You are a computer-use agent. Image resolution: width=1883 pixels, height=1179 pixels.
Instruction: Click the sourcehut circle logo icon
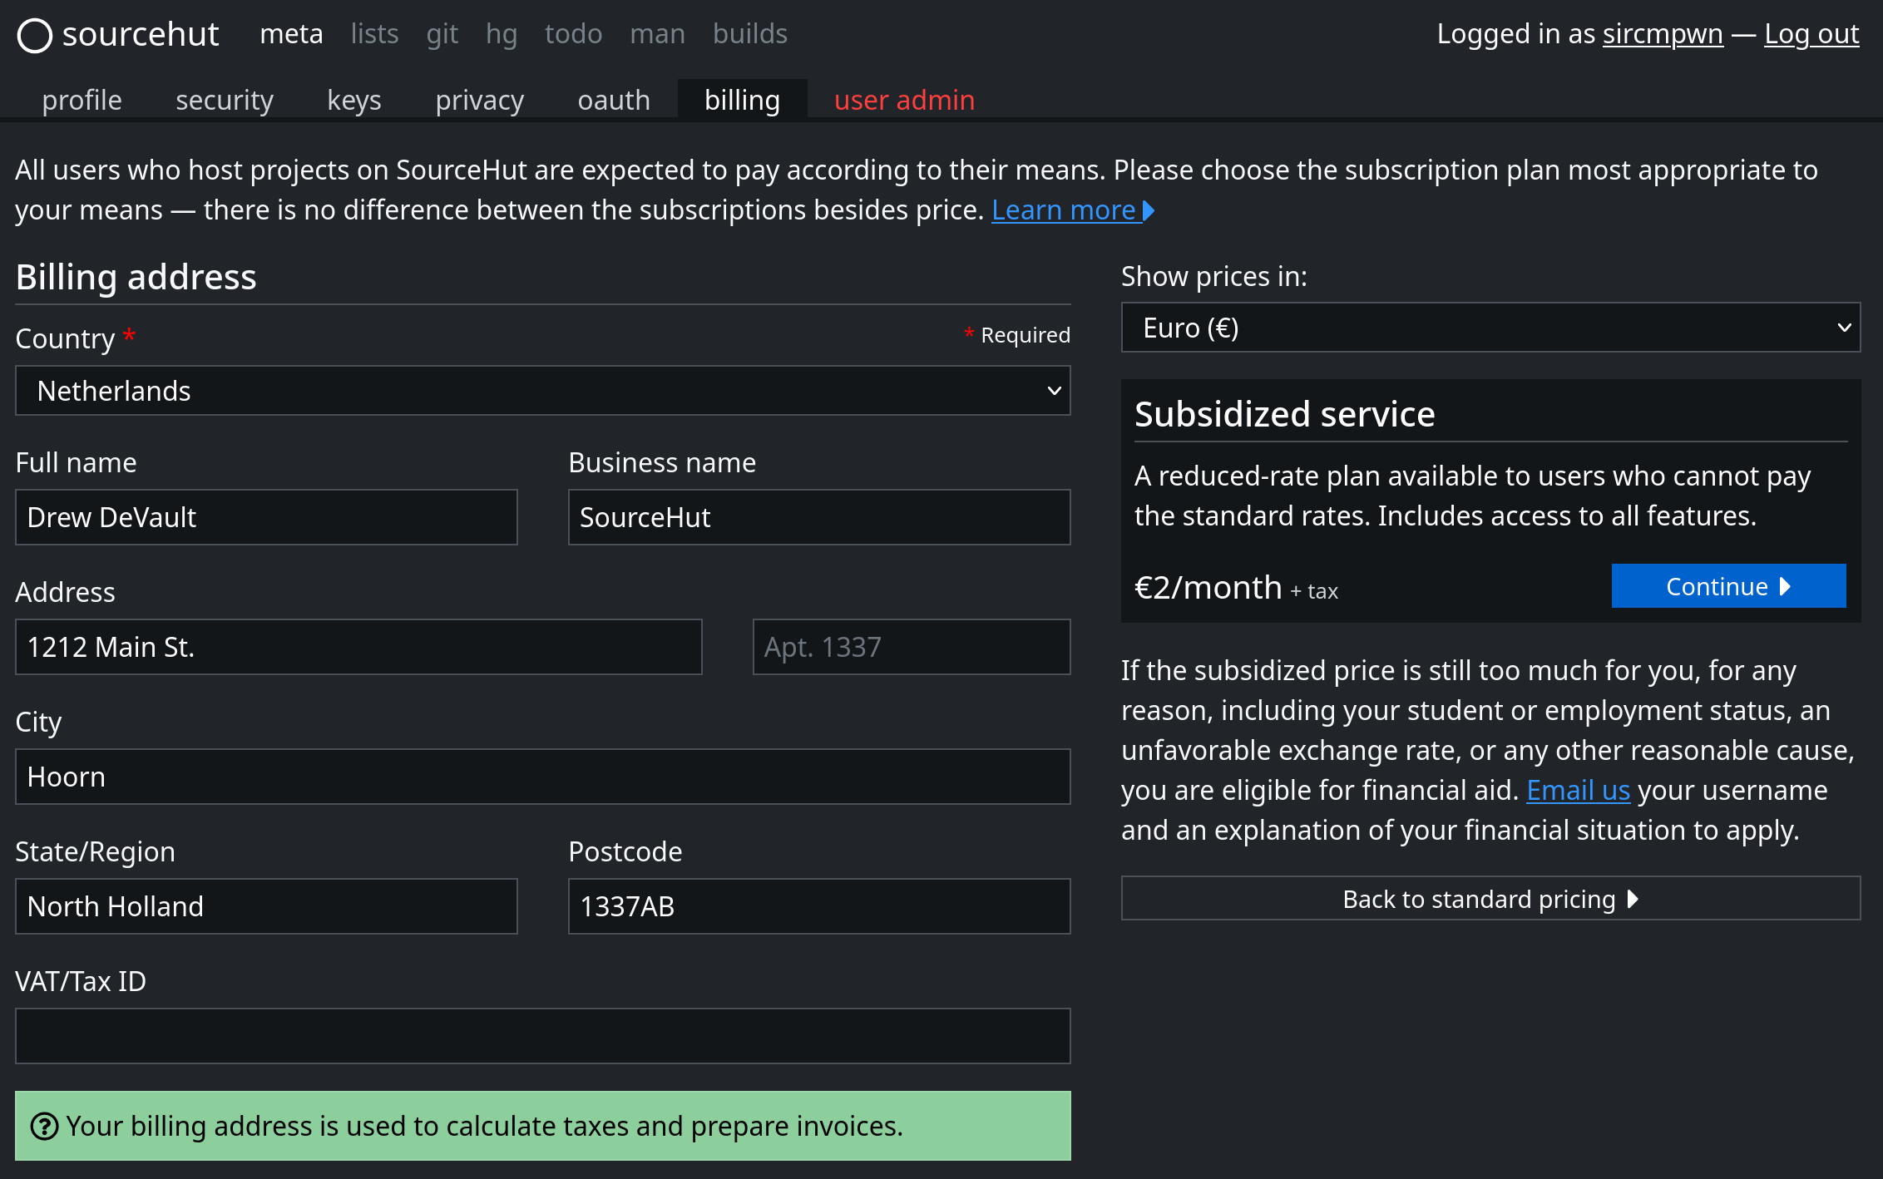[x=35, y=35]
